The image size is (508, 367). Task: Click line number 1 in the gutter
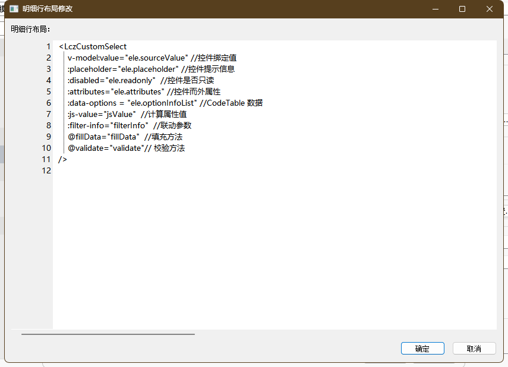coord(49,47)
